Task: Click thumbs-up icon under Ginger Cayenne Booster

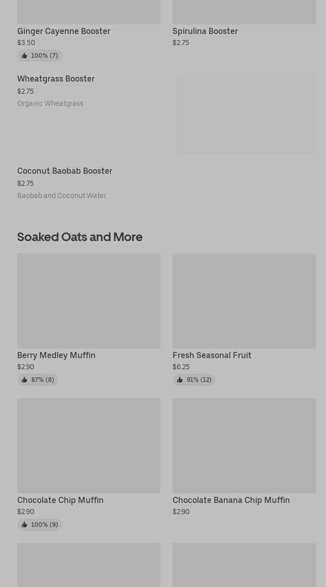Action: [24, 56]
